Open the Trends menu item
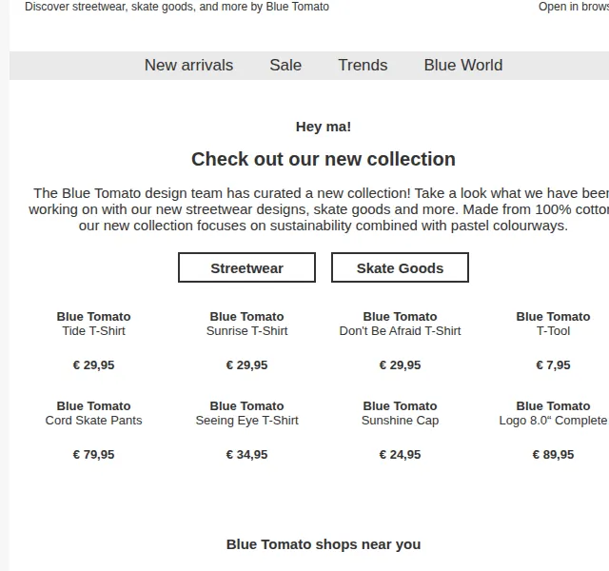The height and width of the screenshot is (571, 609). click(363, 66)
